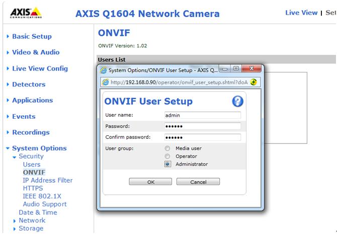The height and width of the screenshot is (235, 337).
Task: Click the green refresh icon in address bar
Action: coord(254,82)
